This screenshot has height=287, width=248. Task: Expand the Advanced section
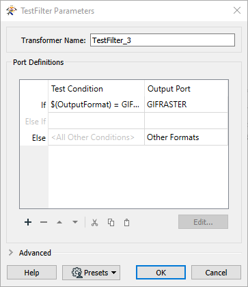[x=11, y=253]
